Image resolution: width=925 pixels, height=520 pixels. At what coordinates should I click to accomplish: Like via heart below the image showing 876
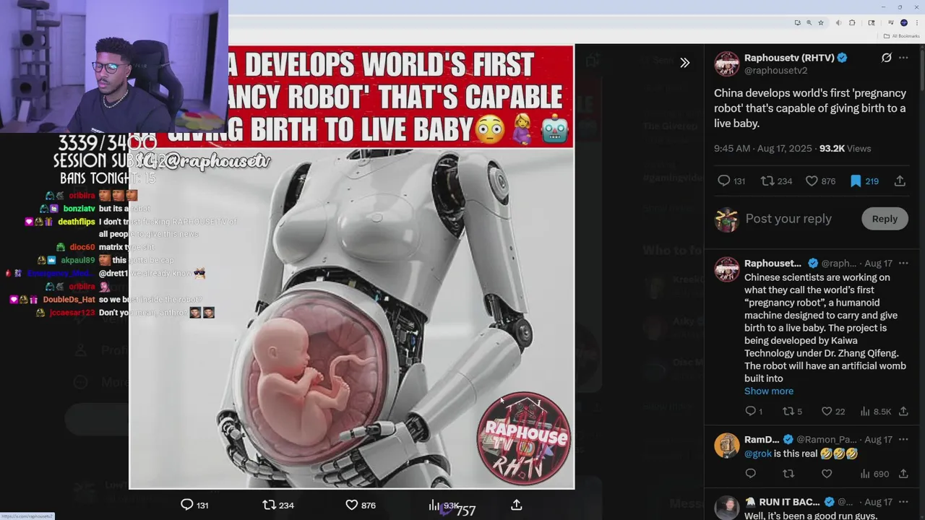coord(360,505)
